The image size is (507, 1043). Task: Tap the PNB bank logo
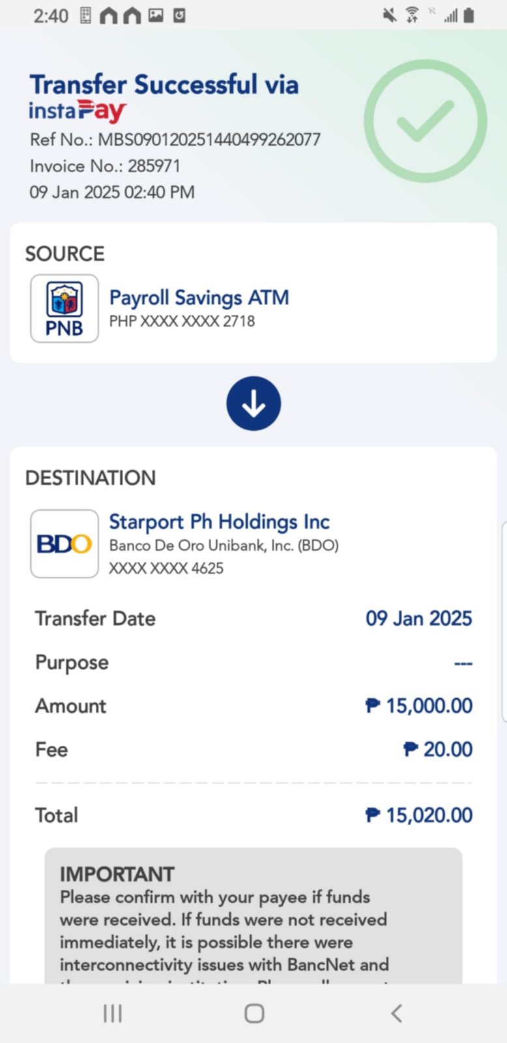65,308
